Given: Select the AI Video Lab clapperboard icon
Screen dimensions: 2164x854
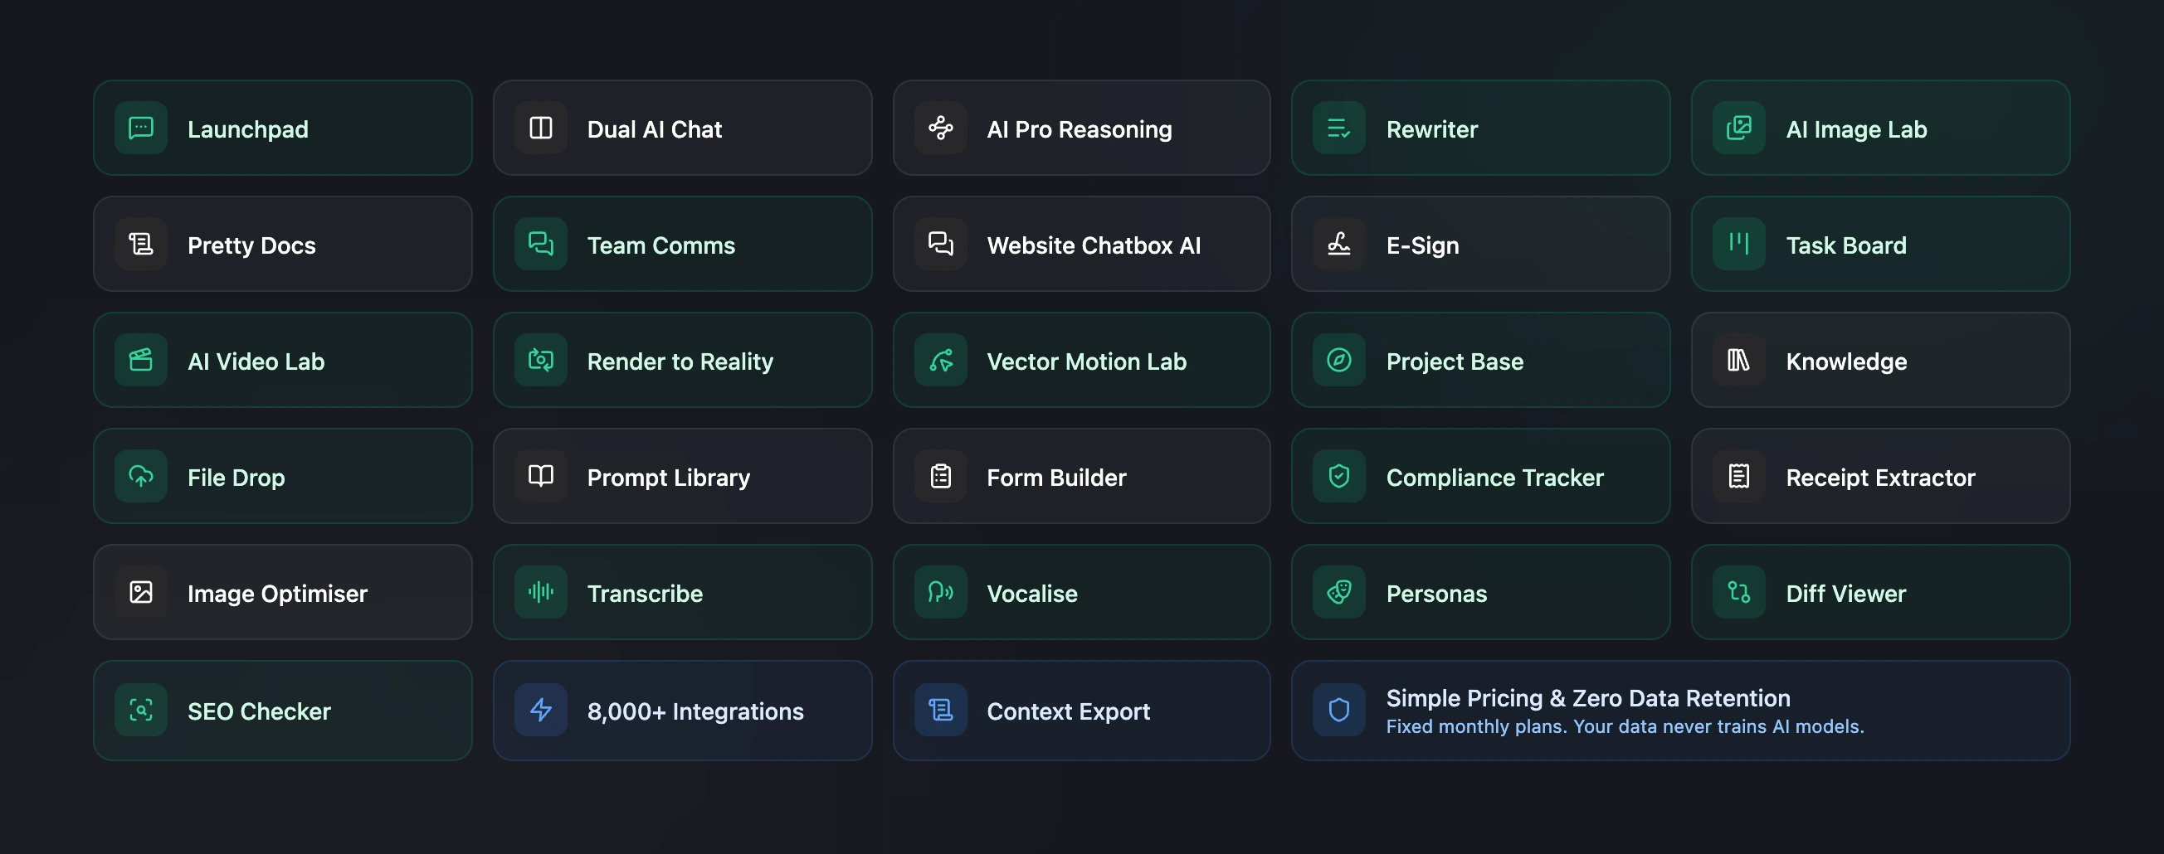Looking at the screenshot, I should 141,360.
